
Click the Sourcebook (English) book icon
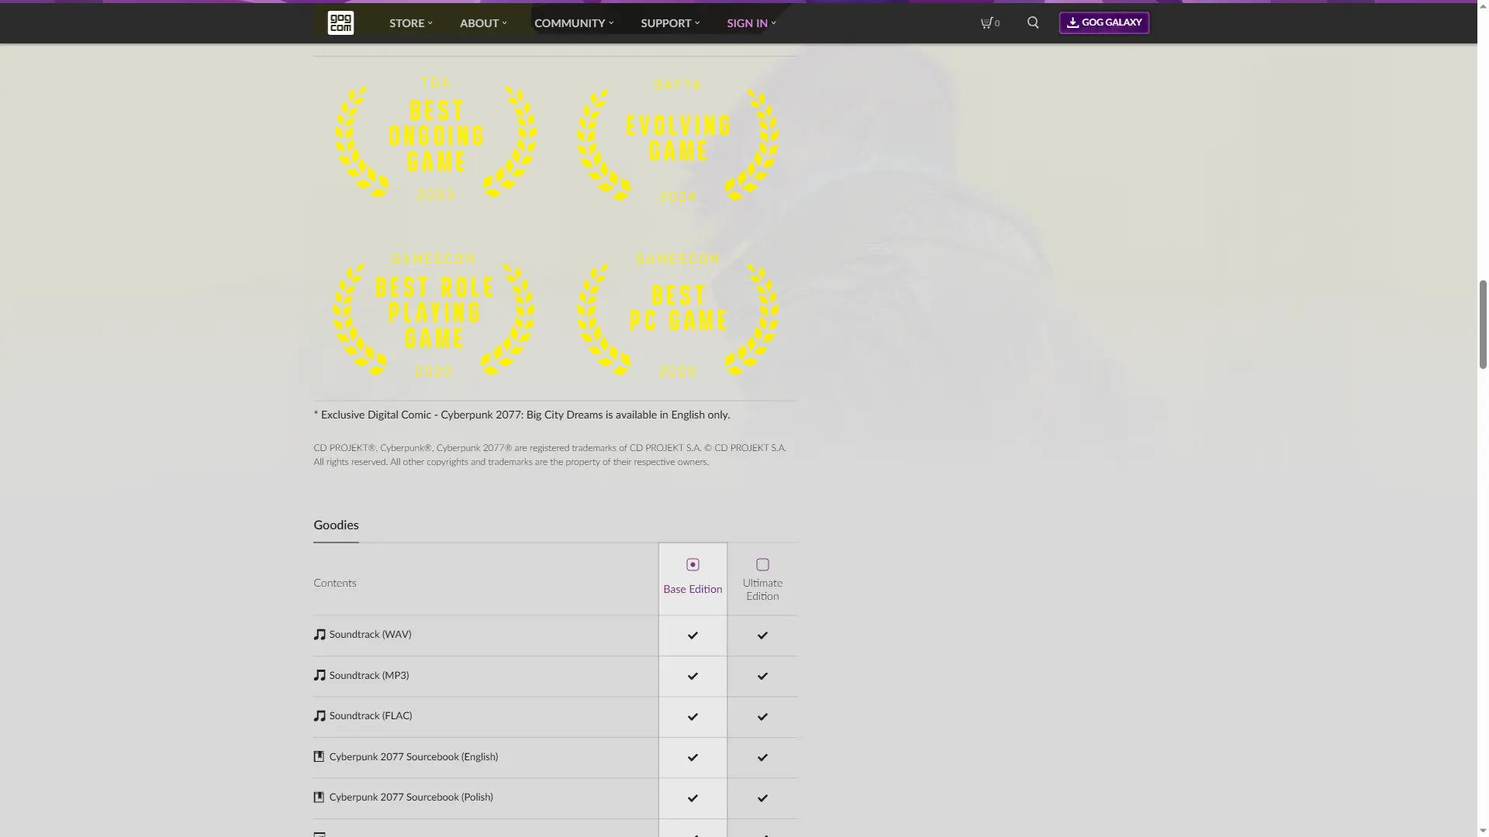tap(319, 757)
